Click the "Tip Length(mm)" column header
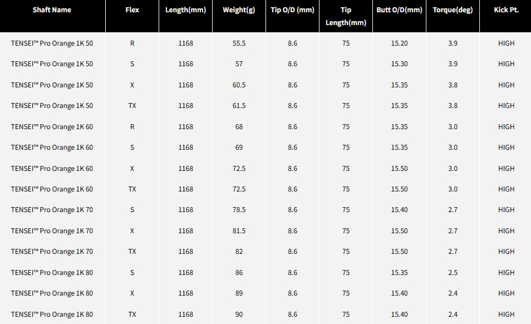531x324 pixels. click(346, 16)
